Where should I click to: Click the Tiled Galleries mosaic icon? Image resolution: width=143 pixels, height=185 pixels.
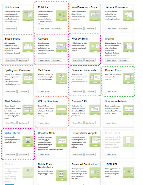coord(28,109)
